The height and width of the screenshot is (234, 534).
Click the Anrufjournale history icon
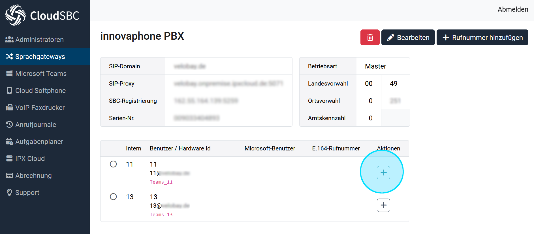point(9,125)
